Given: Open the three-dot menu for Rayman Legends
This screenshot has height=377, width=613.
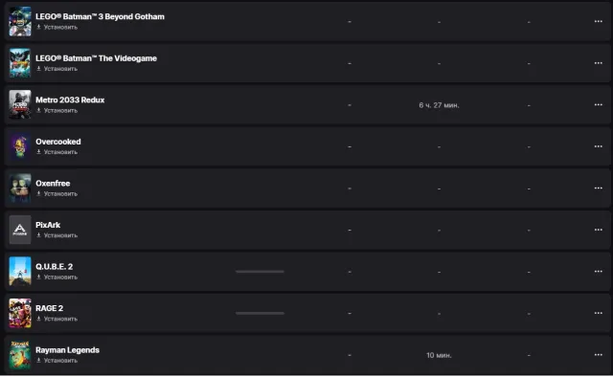Looking at the screenshot, I should coord(598,355).
